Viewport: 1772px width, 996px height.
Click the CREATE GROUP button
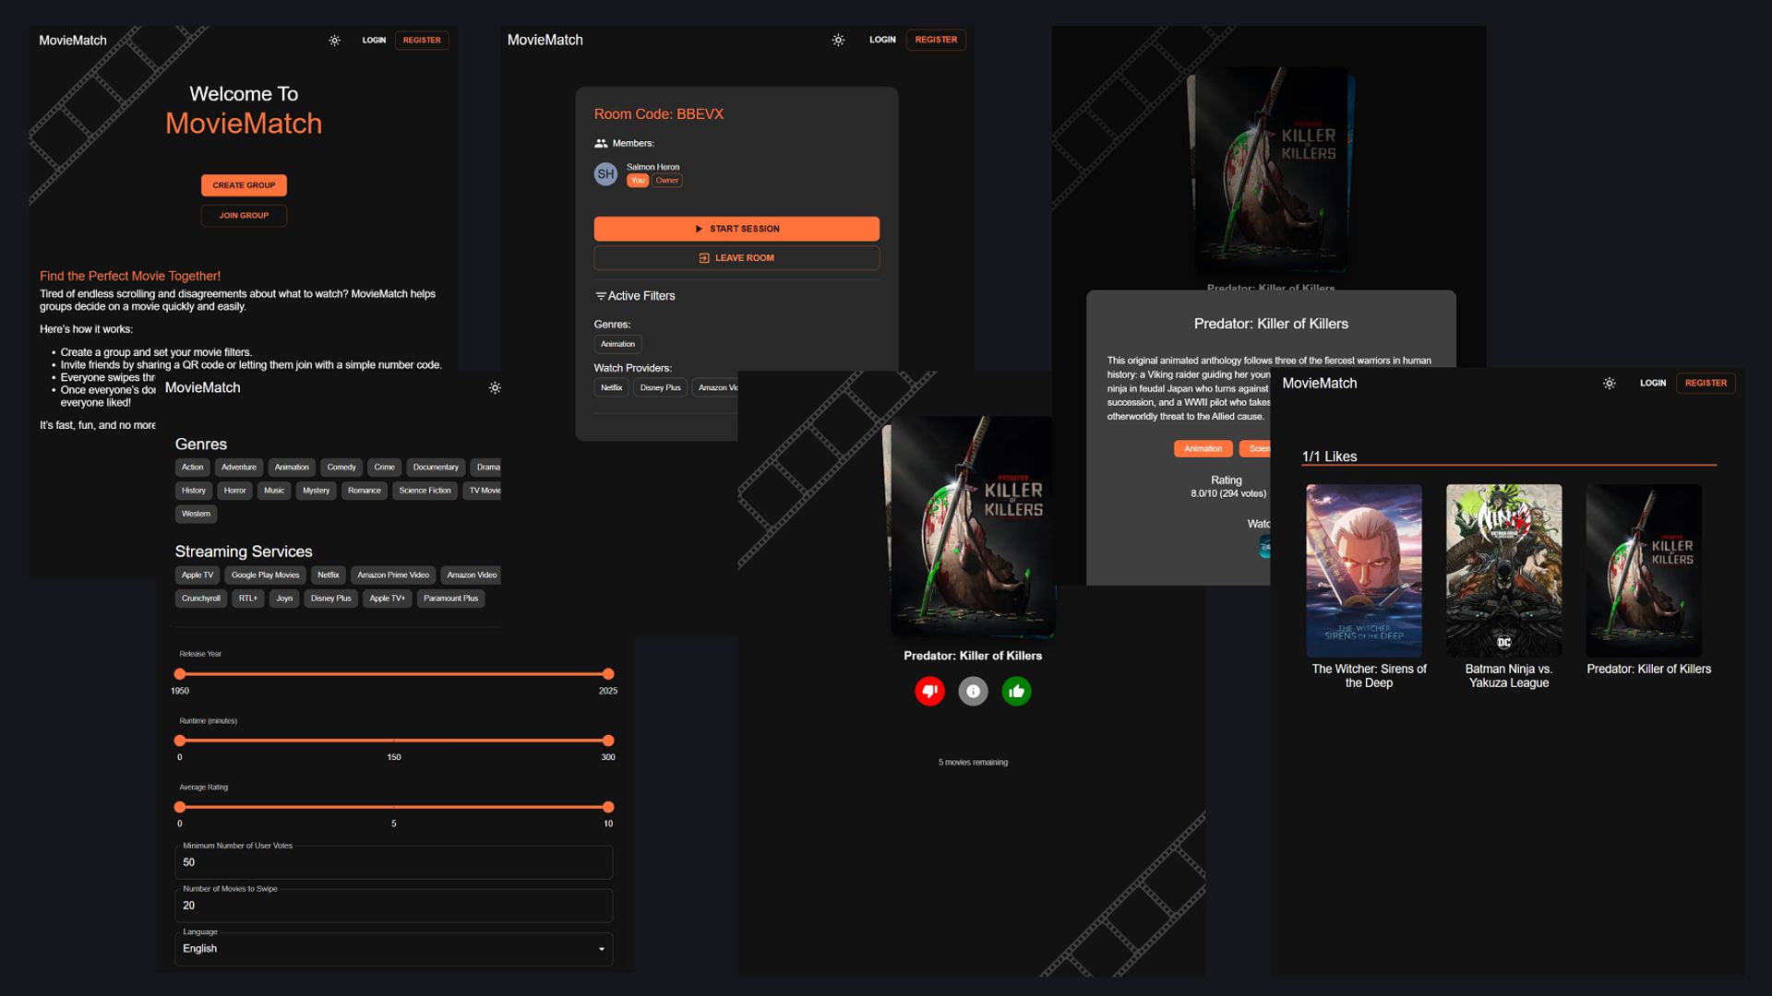click(244, 185)
